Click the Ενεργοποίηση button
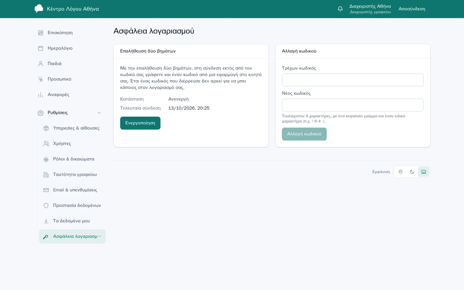Viewport: 464px width, 290px height. [x=140, y=123]
